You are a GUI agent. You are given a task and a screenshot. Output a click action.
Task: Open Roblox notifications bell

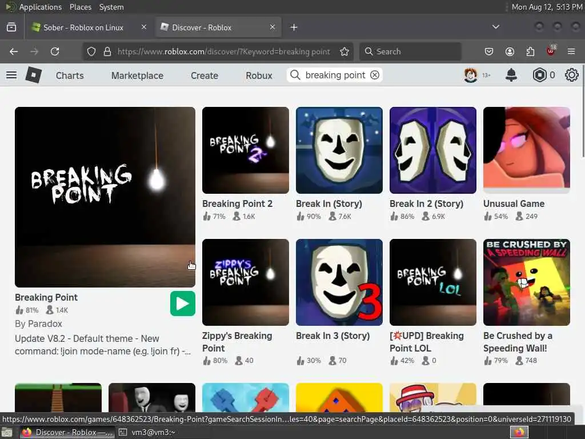click(511, 75)
